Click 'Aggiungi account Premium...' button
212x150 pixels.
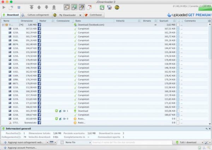(x=21, y=148)
